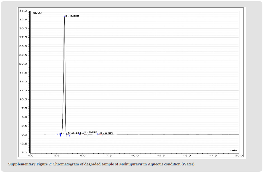Click the apex of the tall chromatogram peak
This screenshot has width=264, height=173.
[x=64, y=17]
